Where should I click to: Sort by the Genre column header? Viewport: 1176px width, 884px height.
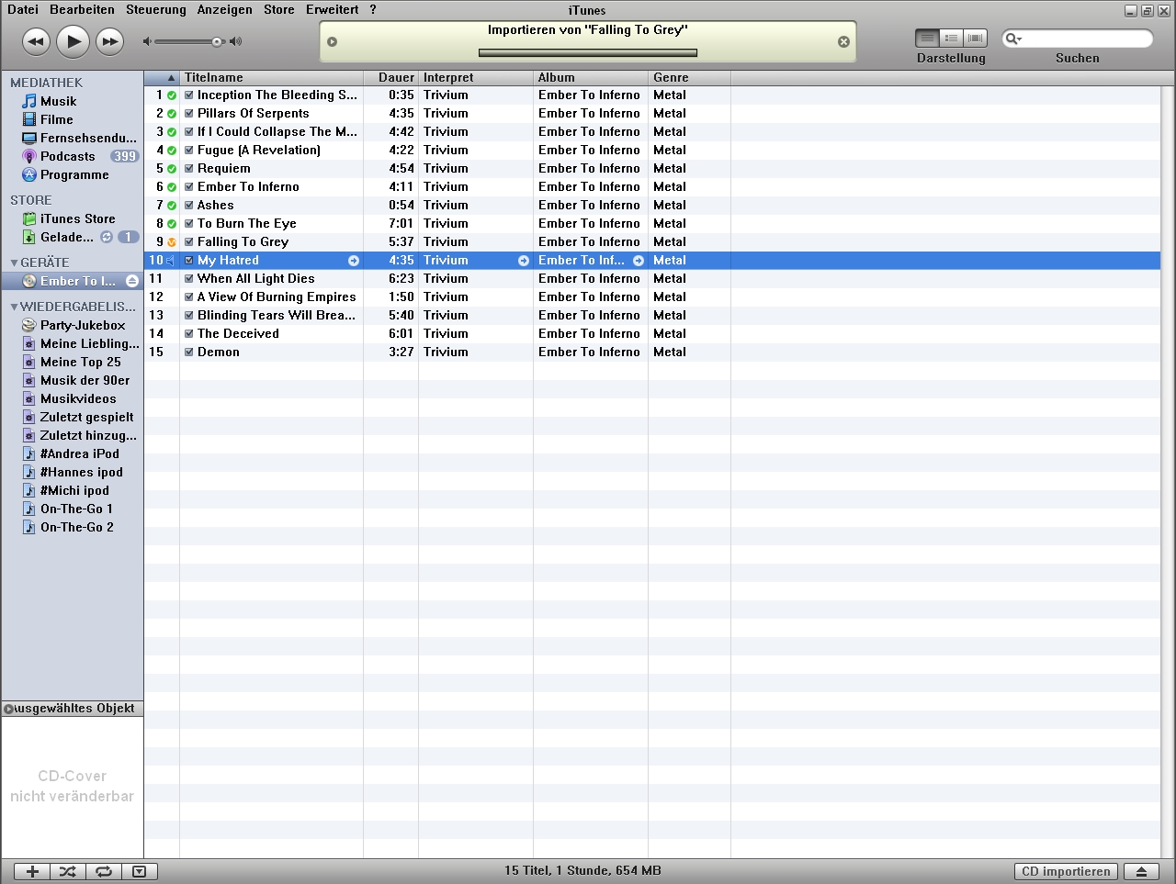tap(690, 77)
